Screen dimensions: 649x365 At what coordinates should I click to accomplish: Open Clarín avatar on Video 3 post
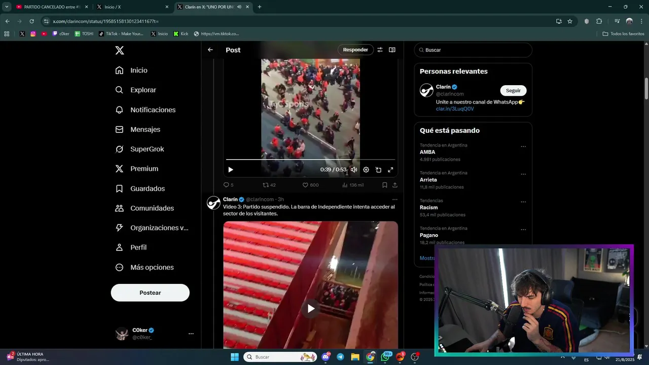tap(213, 203)
